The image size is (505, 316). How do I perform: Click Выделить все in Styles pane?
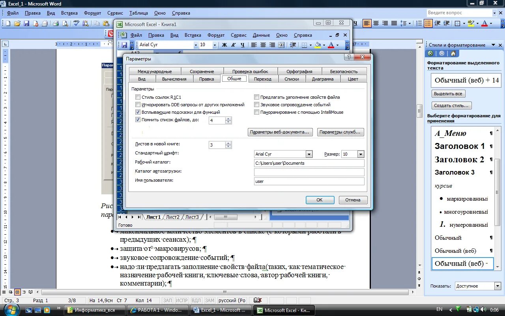tap(448, 94)
